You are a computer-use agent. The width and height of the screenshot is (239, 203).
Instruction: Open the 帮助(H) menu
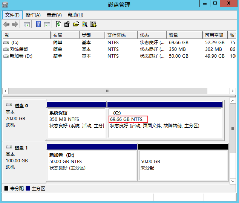point(75,15)
